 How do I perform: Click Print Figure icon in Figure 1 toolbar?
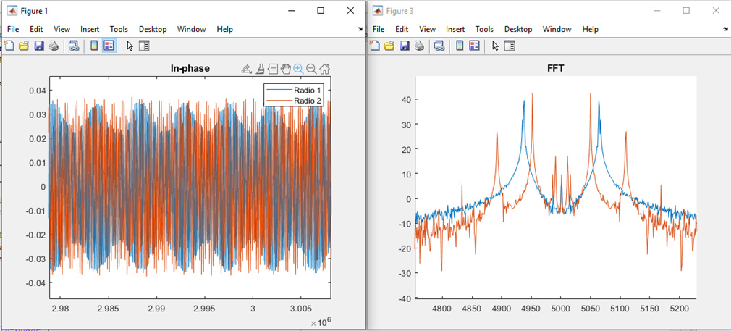click(x=54, y=46)
